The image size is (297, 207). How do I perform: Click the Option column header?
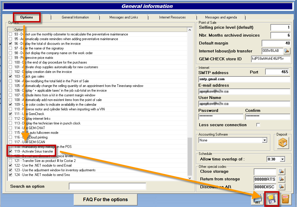click(x=99, y=30)
